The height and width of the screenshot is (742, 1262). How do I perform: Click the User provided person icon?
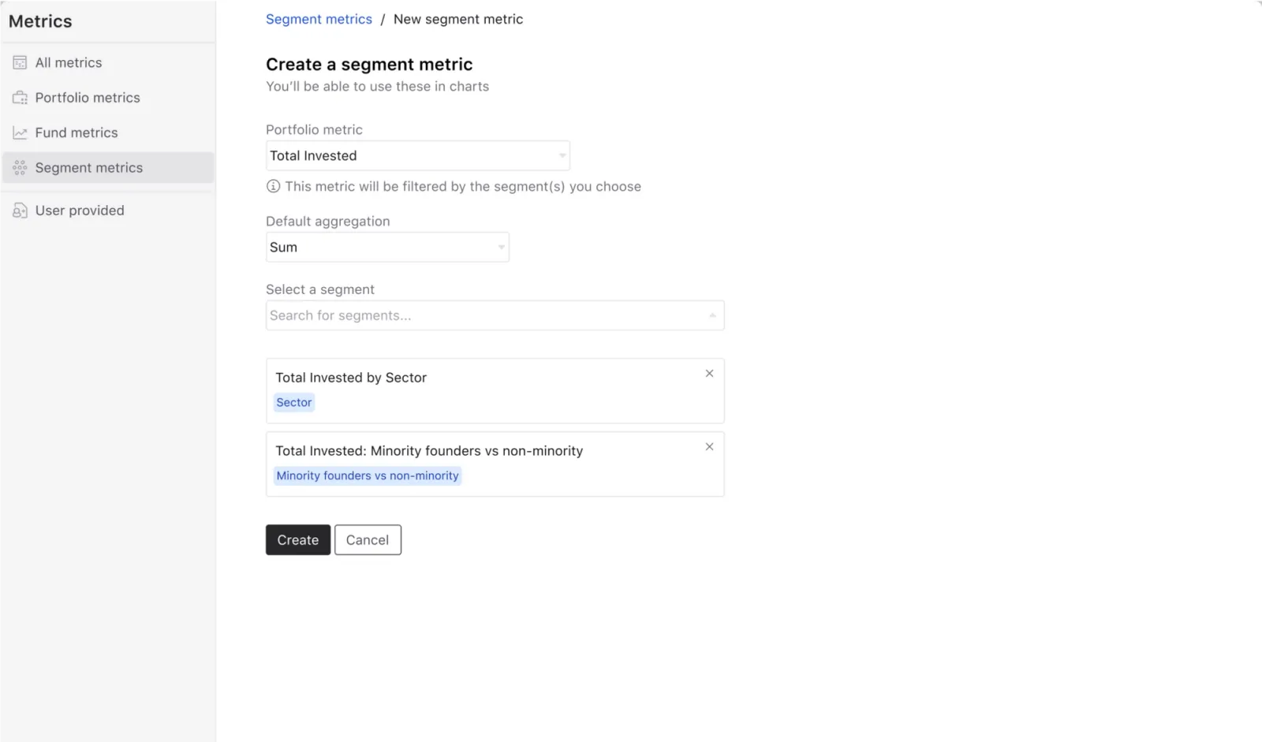20,211
